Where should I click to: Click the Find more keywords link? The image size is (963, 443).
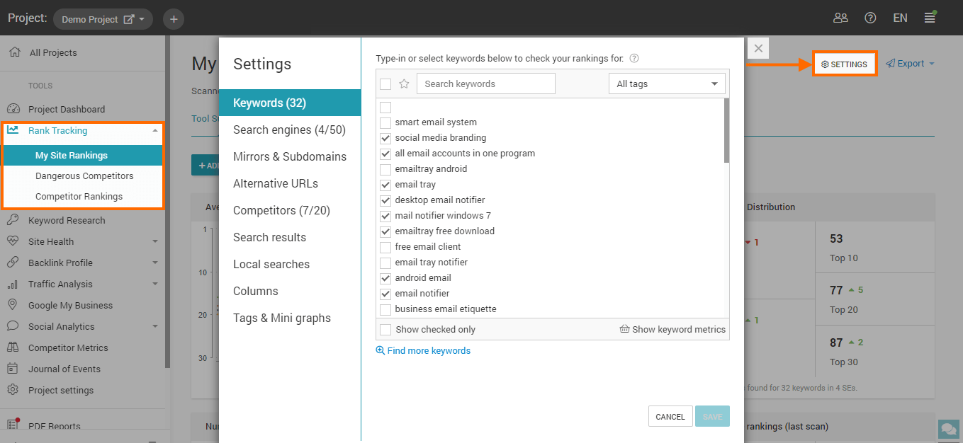[x=428, y=350]
